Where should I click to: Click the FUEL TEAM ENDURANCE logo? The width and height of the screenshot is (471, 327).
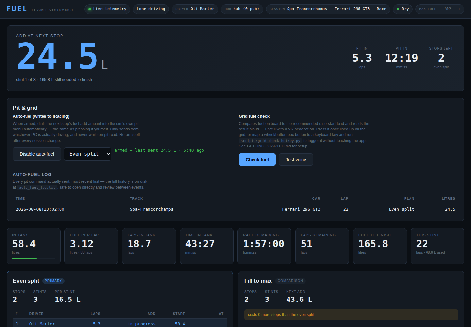coord(41,9)
